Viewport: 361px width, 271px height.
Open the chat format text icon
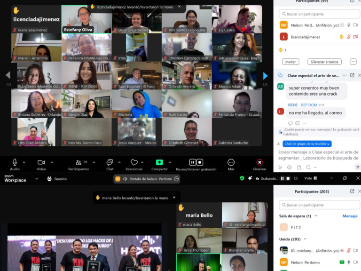tap(280, 167)
